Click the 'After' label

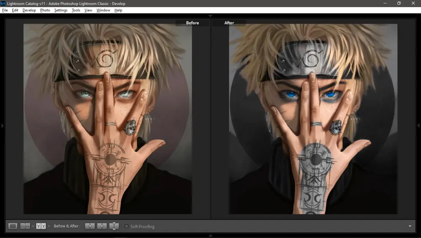click(229, 23)
